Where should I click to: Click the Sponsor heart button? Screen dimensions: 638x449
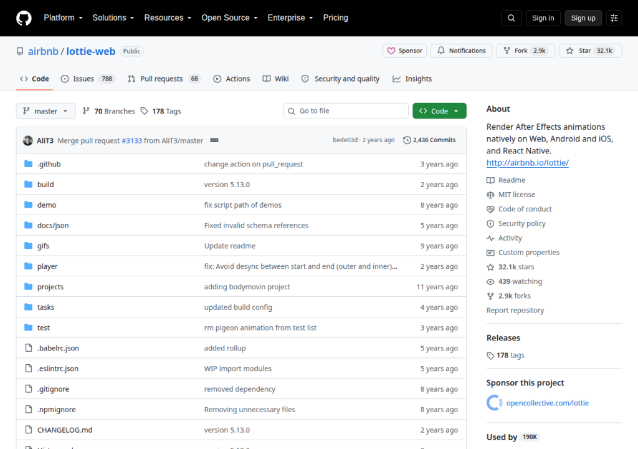pos(404,51)
